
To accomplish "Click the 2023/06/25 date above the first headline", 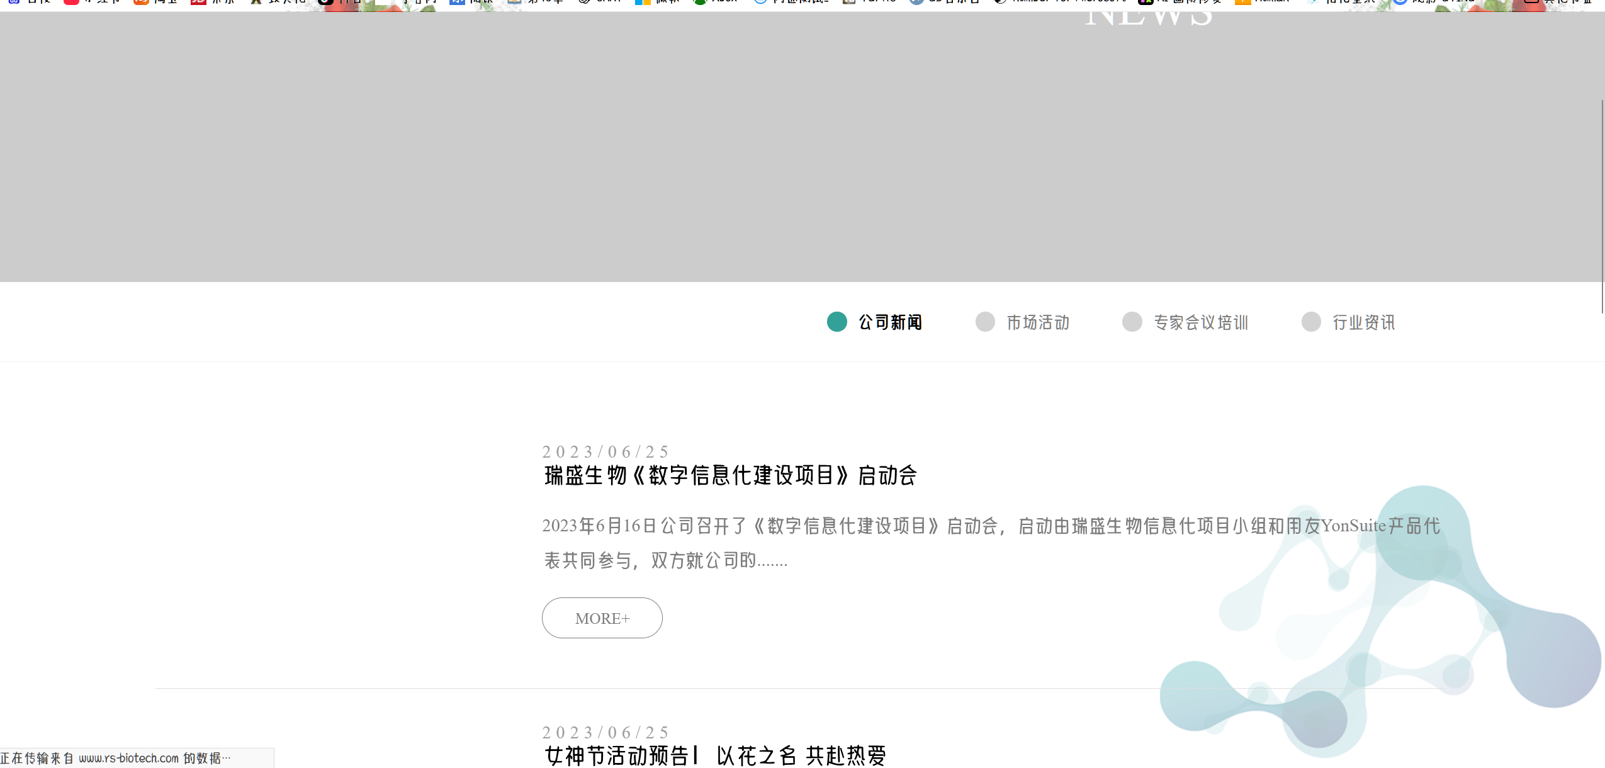I will [x=605, y=452].
